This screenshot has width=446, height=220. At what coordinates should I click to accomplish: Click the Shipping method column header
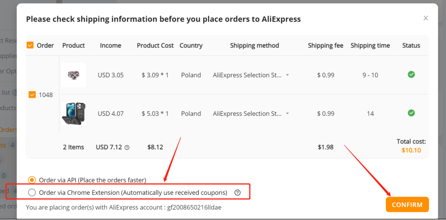(x=254, y=46)
